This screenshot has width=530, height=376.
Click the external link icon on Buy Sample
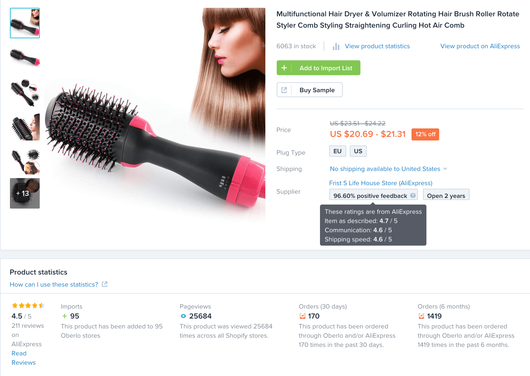[x=284, y=90]
